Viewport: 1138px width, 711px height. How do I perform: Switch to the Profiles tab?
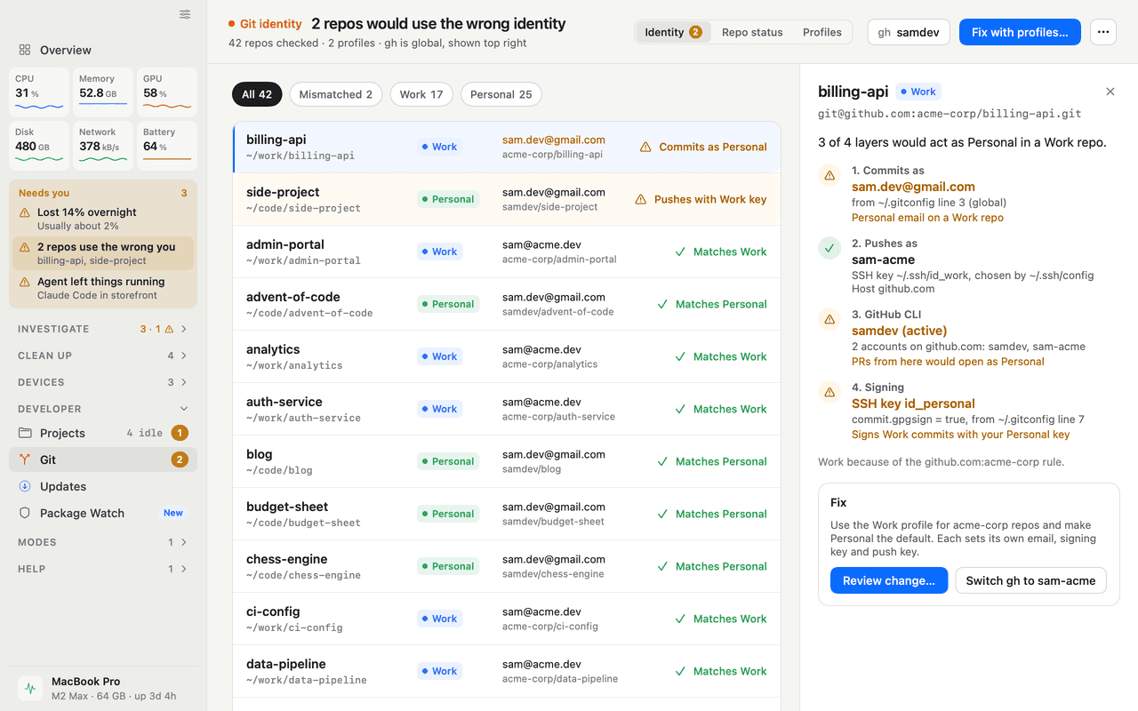point(822,32)
